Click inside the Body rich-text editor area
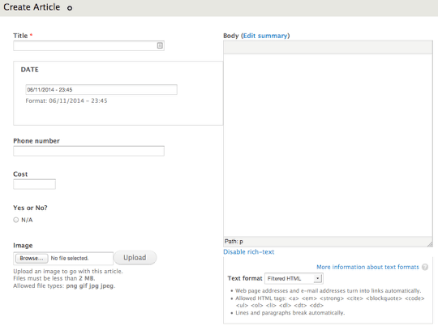The height and width of the screenshot is (326, 438). [x=328, y=145]
